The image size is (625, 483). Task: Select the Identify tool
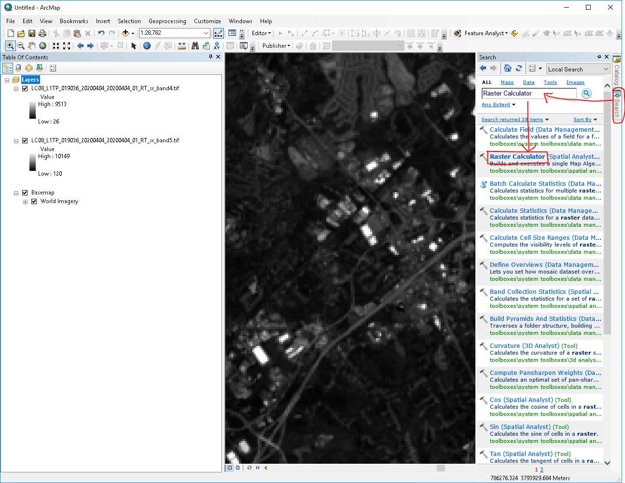(x=147, y=46)
